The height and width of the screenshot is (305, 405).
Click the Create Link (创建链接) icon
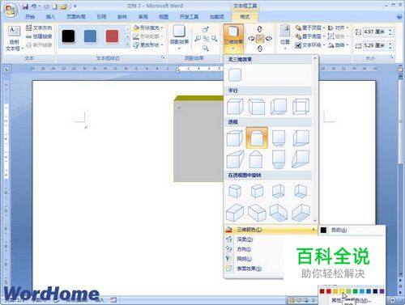point(28,36)
